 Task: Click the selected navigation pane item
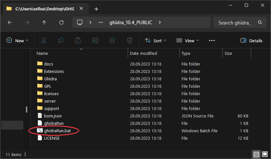12,125
